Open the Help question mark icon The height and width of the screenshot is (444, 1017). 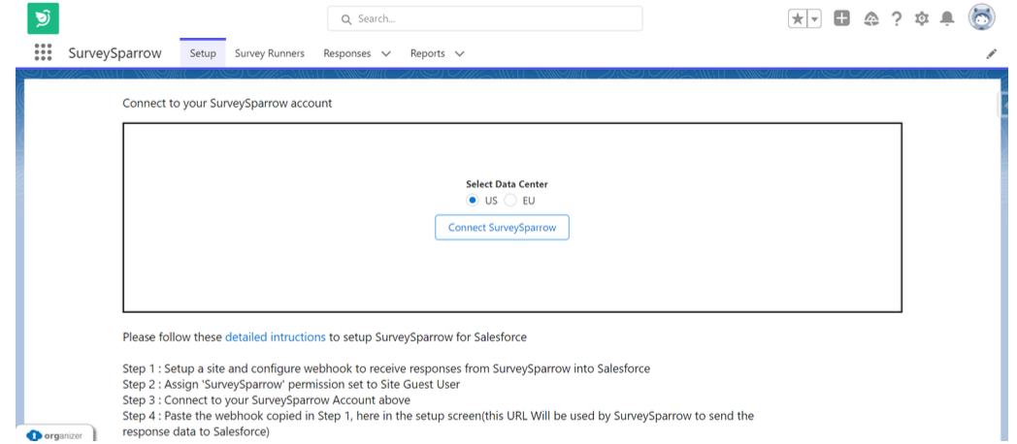coord(896,18)
